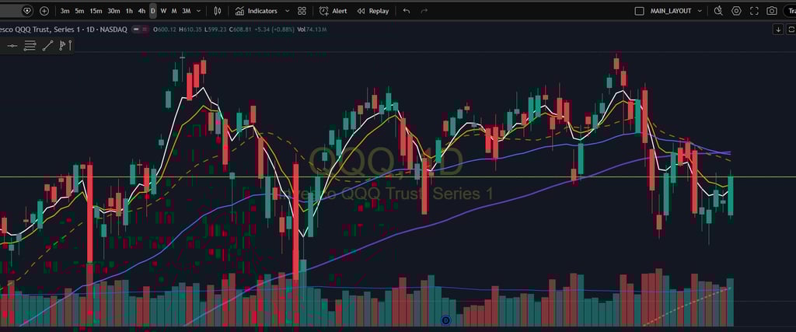The width and height of the screenshot is (796, 332).
Task: Click the L599.23 low price value
Action: click(x=215, y=30)
